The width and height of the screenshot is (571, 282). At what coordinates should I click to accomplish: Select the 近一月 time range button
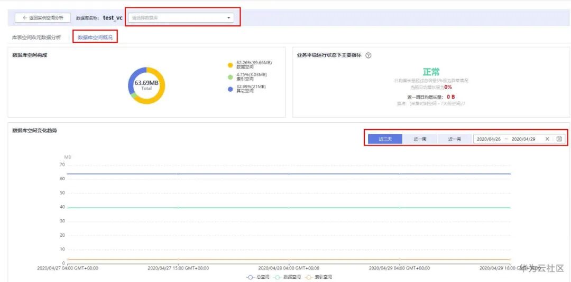click(x=455, y=139)
